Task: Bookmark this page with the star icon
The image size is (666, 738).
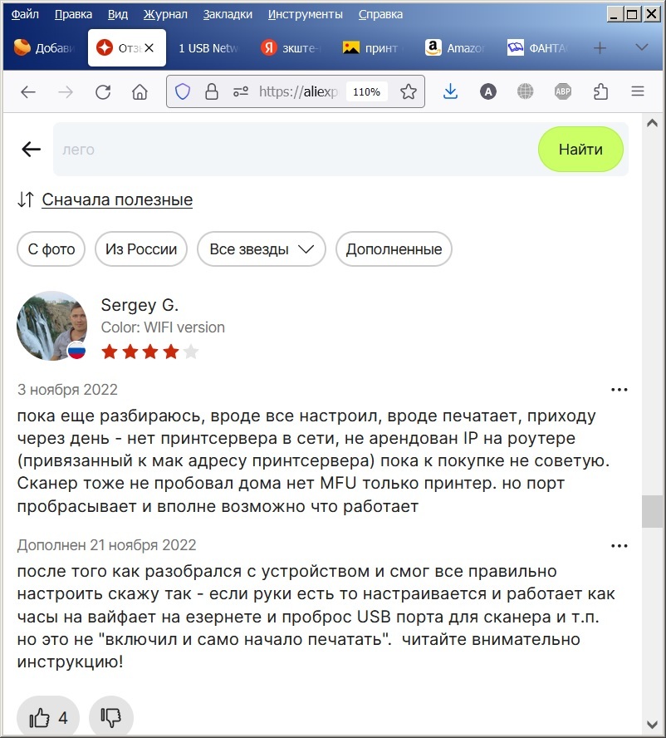Action: [x=409, y=91]
